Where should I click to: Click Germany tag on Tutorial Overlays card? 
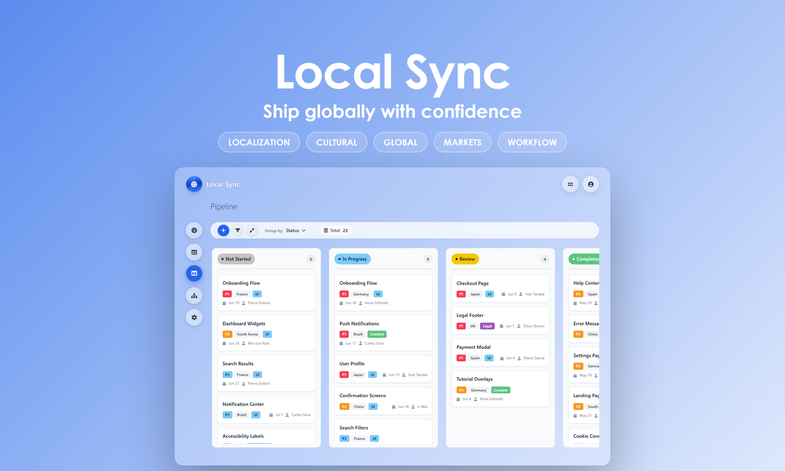tap(479, 390)
